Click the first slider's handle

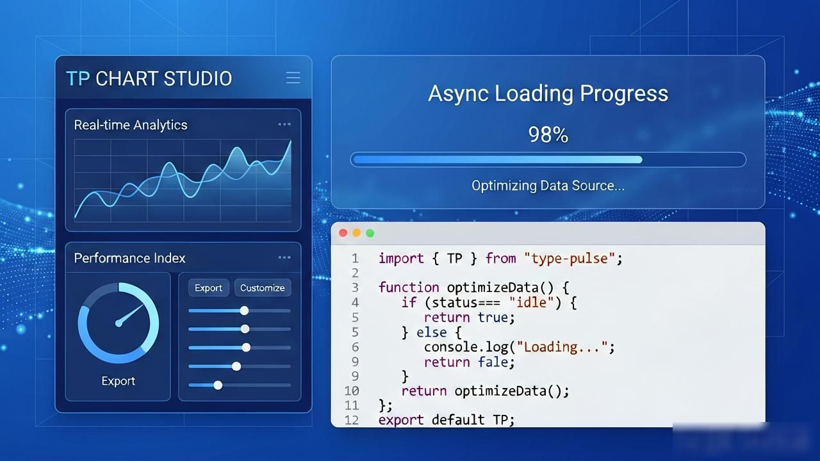pos(244,311)
